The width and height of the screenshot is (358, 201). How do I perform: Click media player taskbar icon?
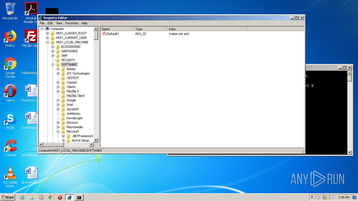41,197
